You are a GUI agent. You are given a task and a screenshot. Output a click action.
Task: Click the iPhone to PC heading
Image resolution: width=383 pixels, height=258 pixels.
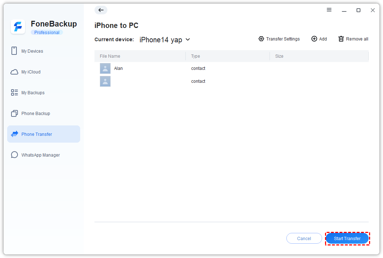tap(116, 25)
